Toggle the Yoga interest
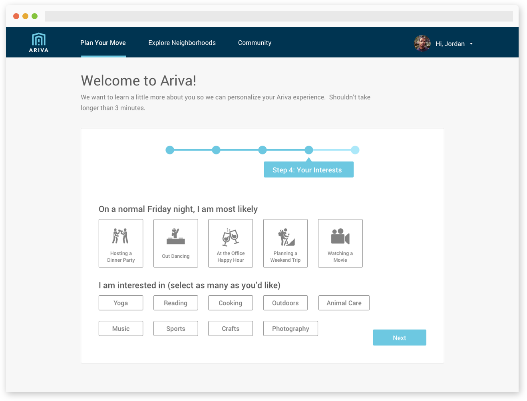 tap(121, 303)
